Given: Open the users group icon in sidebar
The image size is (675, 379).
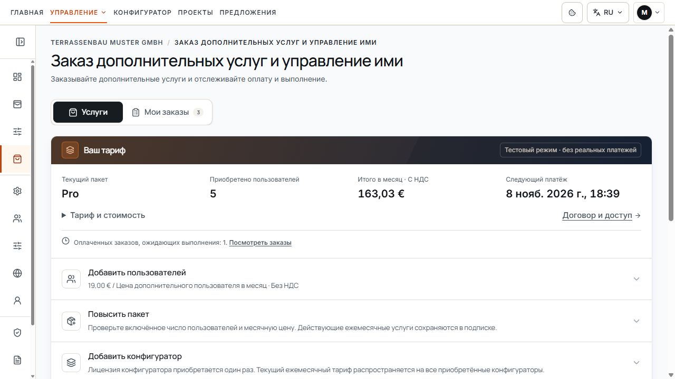Looking at the screenshot, I should click(x=17, y=218).
